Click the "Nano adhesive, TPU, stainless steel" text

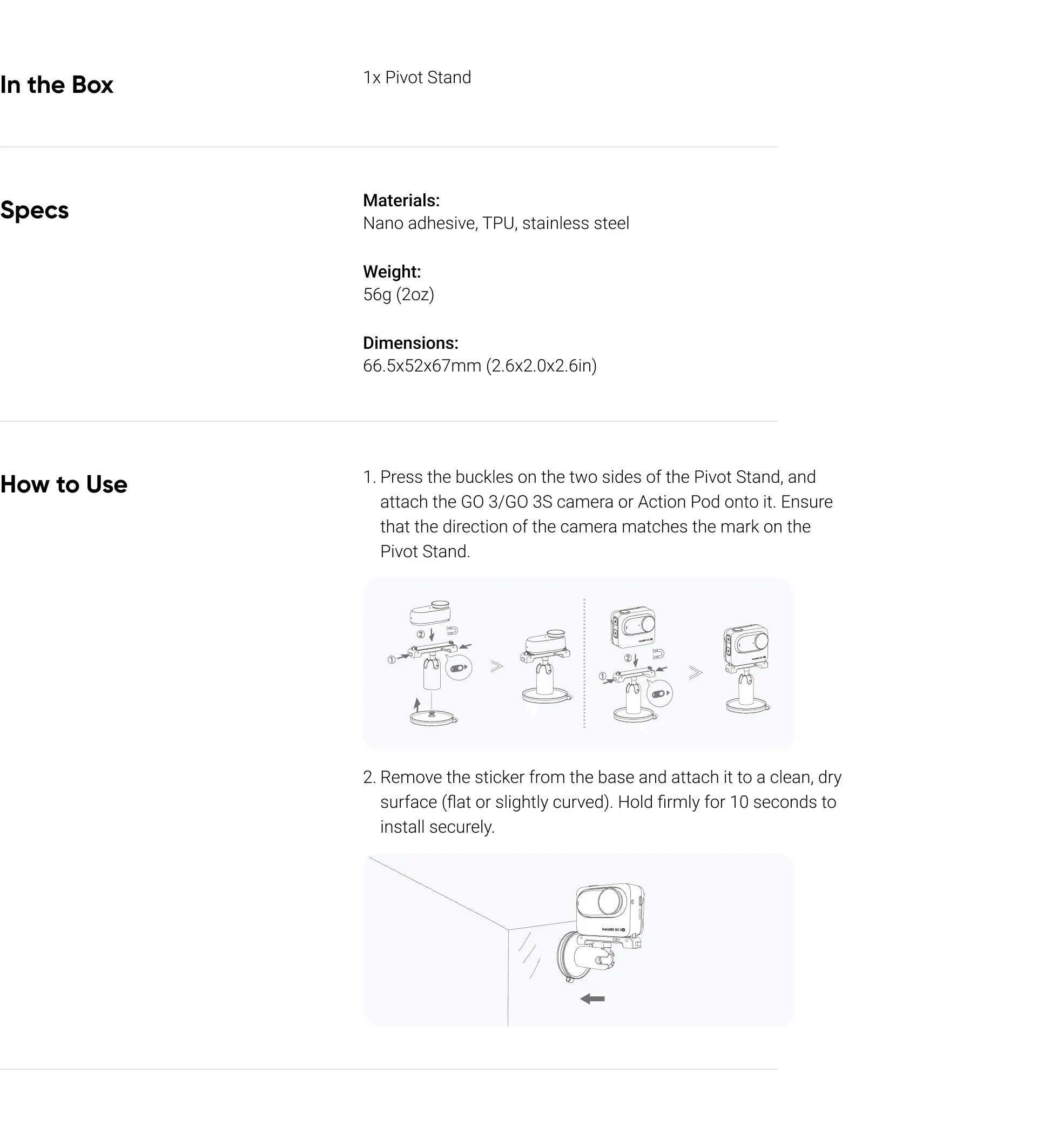496,224
